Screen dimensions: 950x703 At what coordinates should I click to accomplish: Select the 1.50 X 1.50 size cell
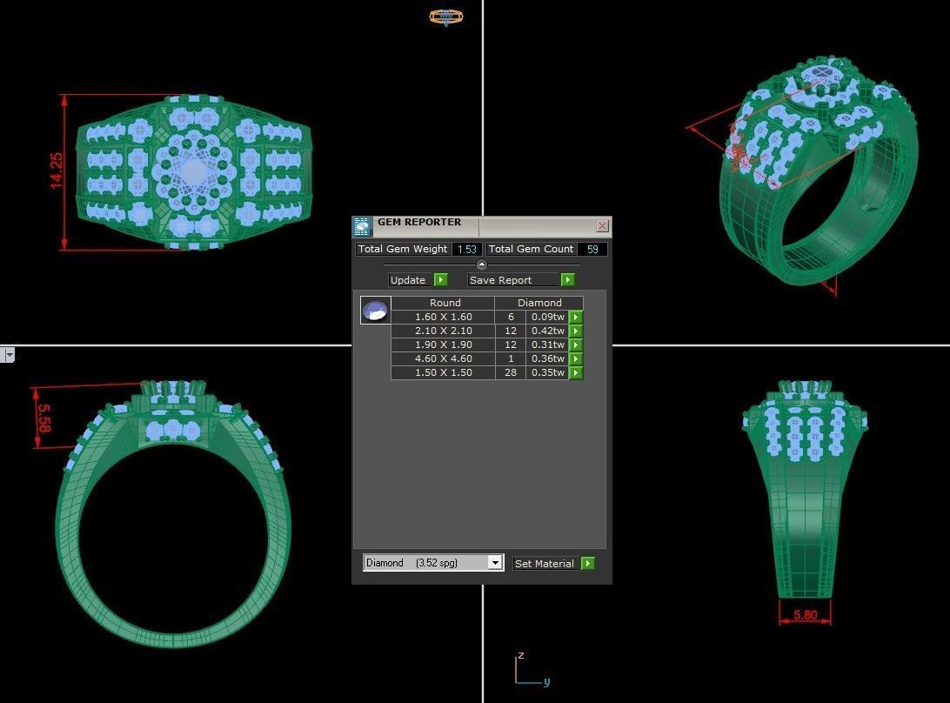tap(444, 372)
